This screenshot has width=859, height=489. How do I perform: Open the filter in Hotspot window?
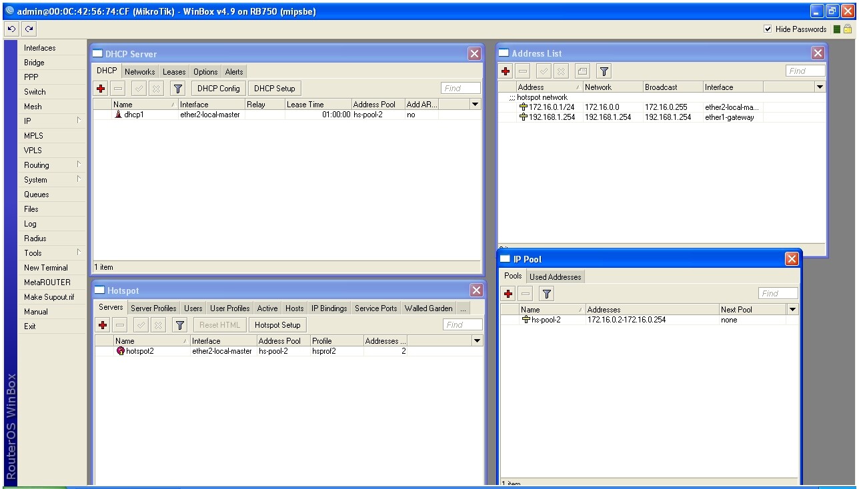click(x=179, y=325)
